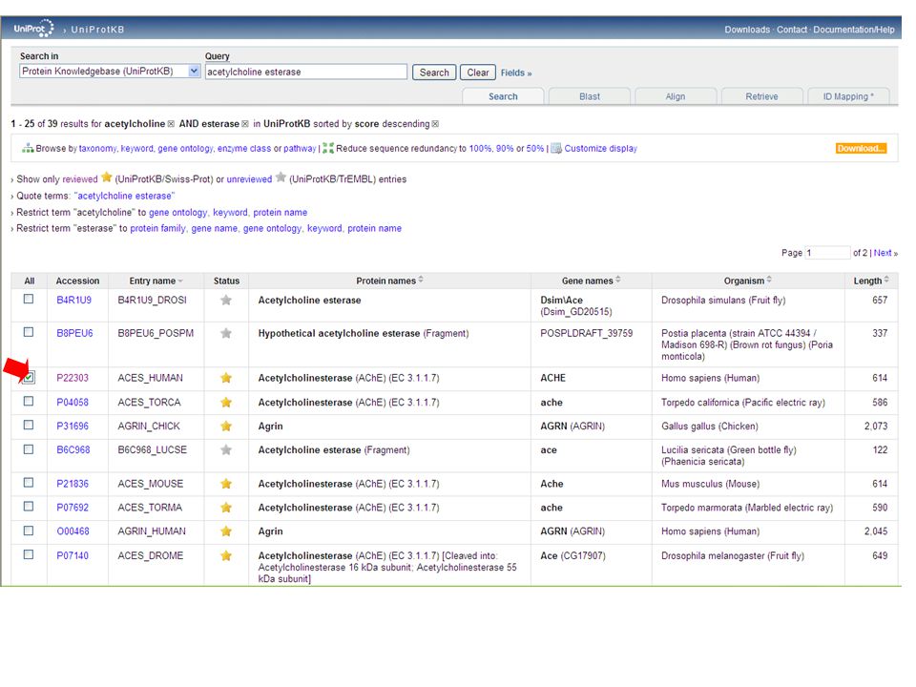
Task: Browse results by pathway
Action: tap(300, 149)
